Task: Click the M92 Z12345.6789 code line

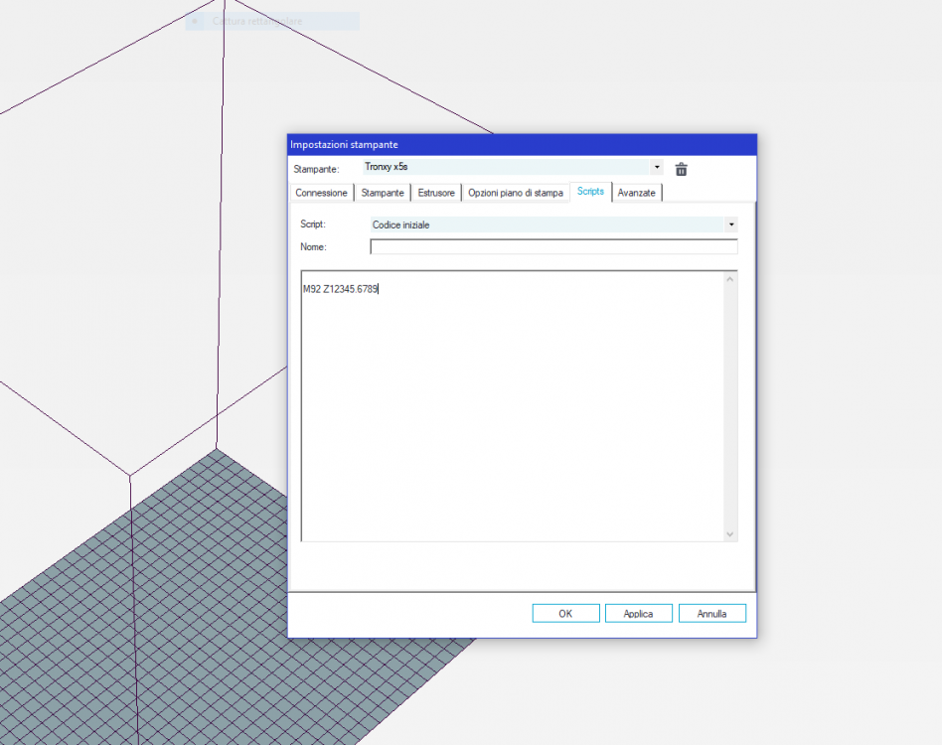Action: tap(341, 289)
